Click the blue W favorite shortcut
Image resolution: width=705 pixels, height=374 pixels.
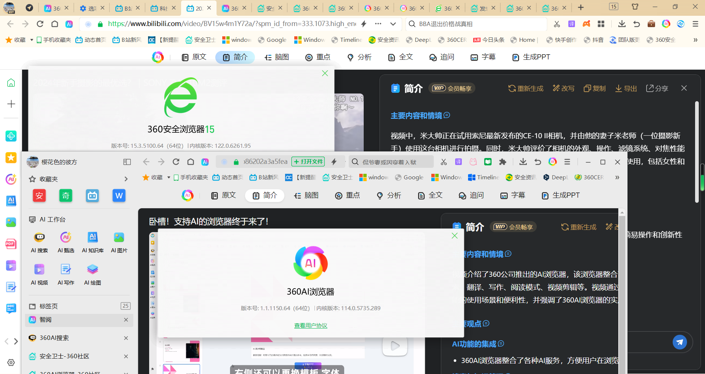tap(119, 195)
